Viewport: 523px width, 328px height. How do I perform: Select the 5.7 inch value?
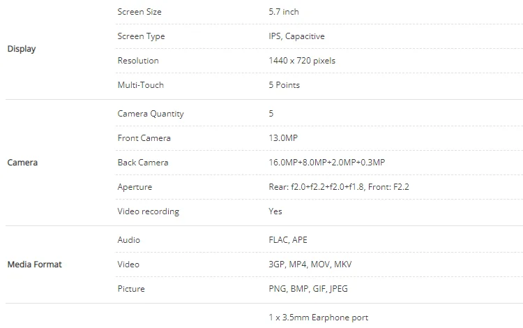coord(284,12)
